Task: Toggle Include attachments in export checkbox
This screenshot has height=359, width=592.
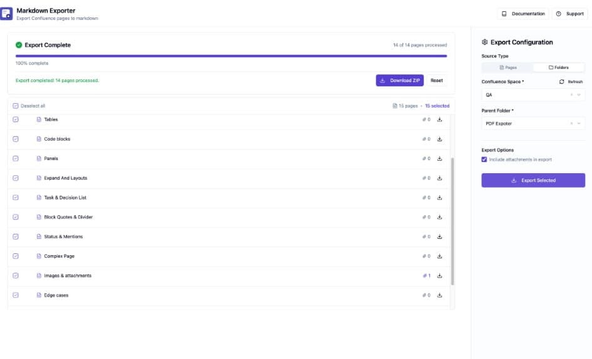Action: pos(484,159)
